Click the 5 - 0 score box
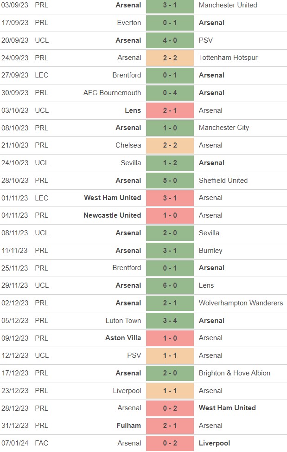 (x=170, y=181)
